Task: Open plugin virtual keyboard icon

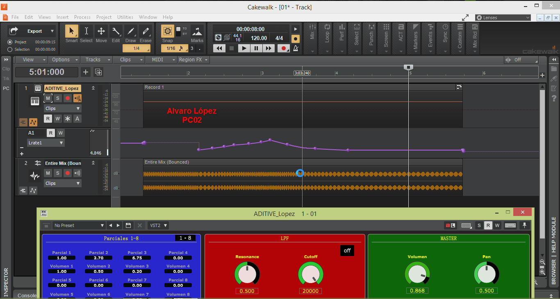Action: [x=510, y=225]
